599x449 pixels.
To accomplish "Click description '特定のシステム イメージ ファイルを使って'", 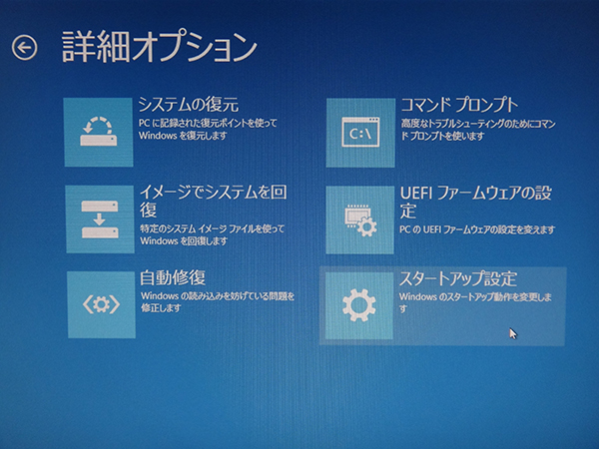I will click(213, 228).
